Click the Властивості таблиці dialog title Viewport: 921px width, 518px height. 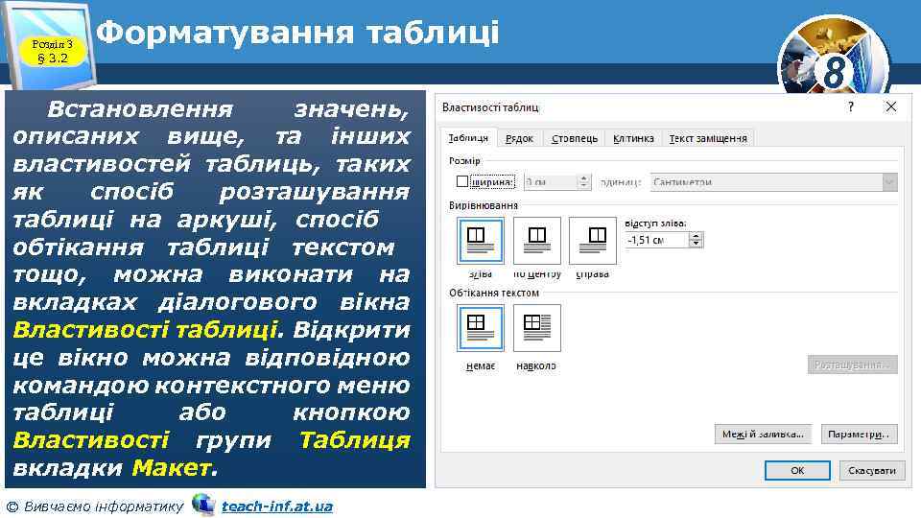pyautogui.click(x=490, y=107)
